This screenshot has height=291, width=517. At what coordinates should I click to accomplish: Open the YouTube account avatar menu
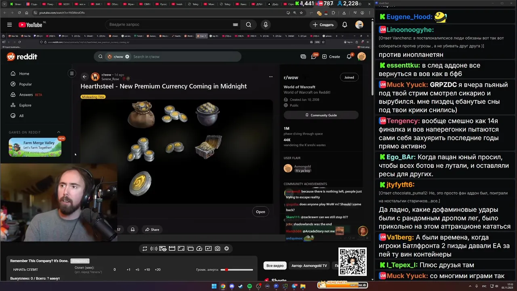click(x=359, y=25)
